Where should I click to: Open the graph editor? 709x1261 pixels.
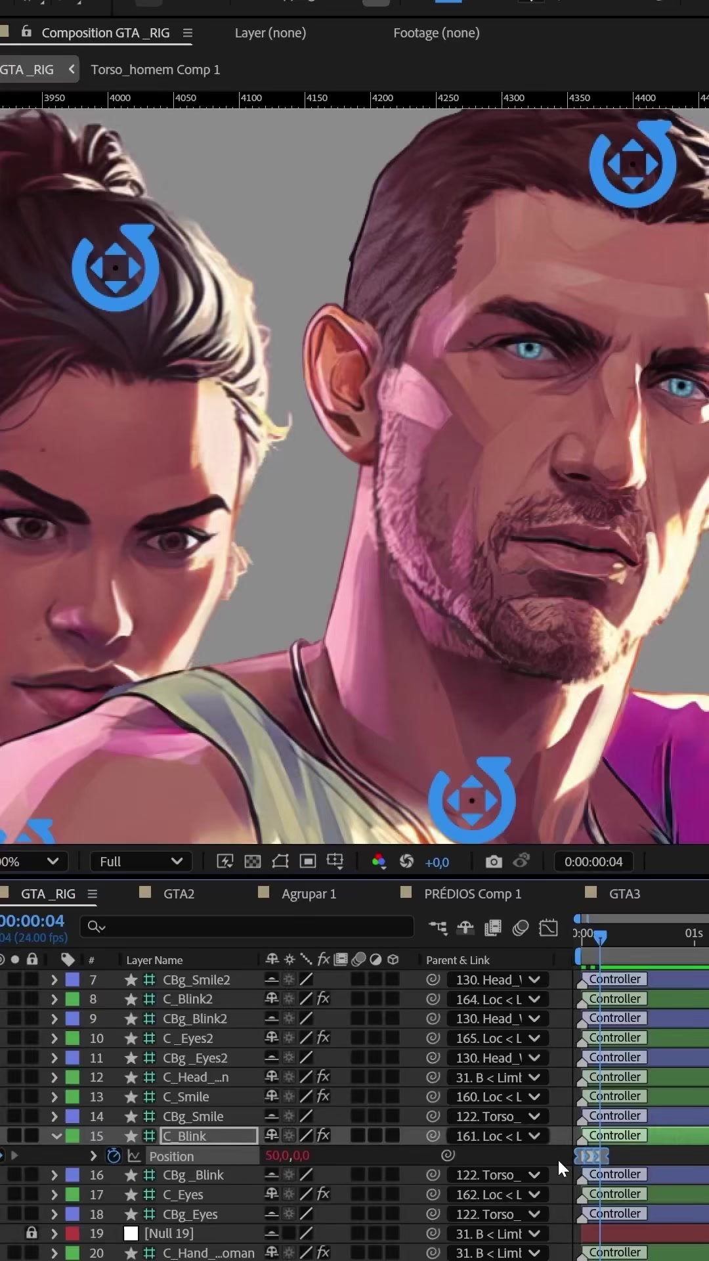(x=548, y=927)
